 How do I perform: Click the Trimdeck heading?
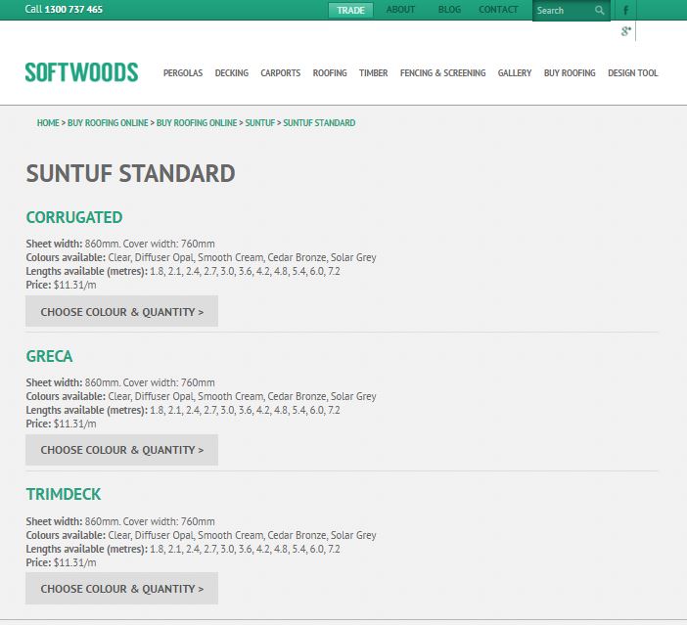(64, 494)
